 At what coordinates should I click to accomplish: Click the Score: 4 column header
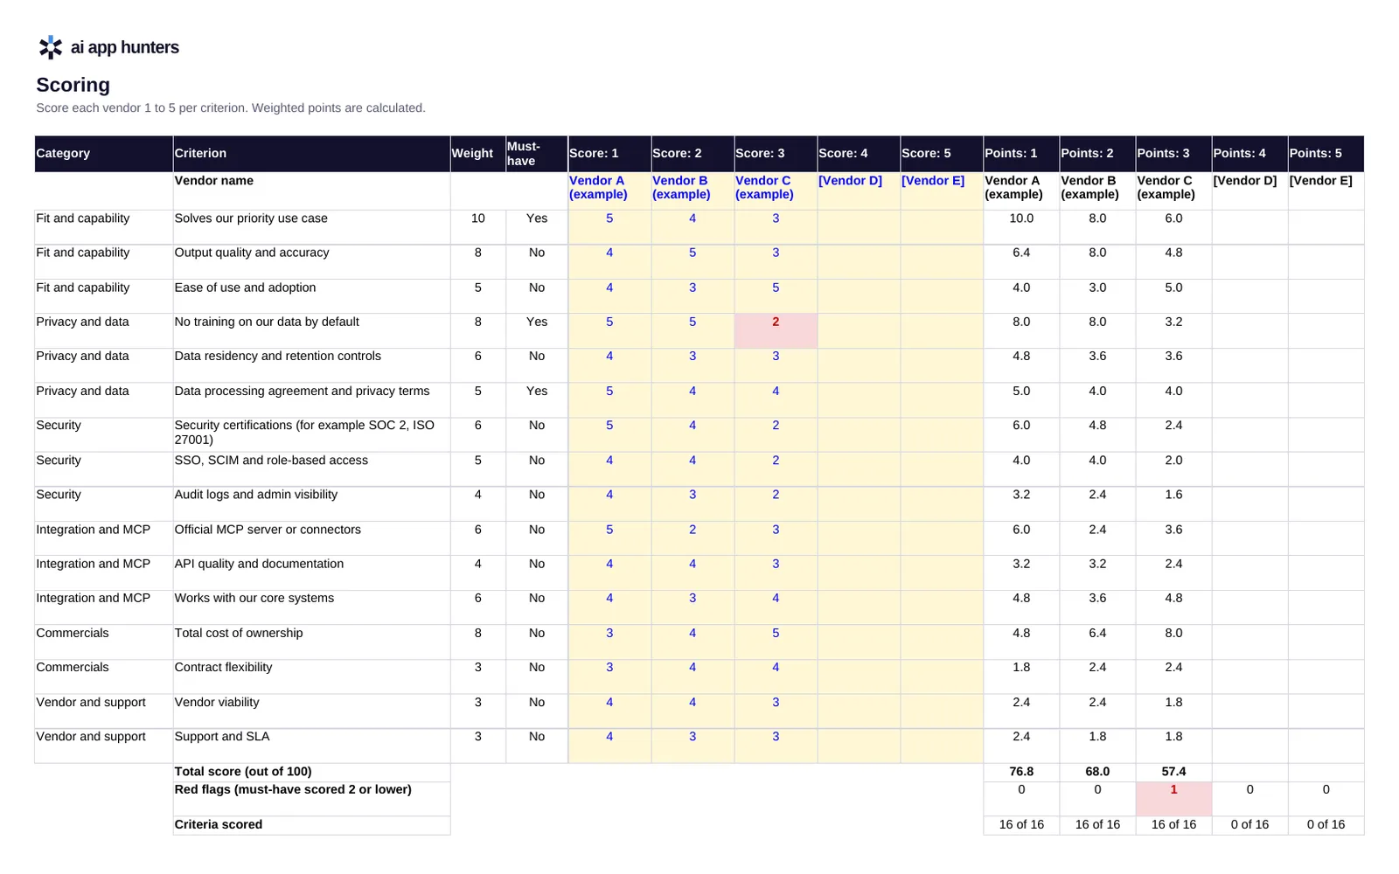click(x=859, y=154)
